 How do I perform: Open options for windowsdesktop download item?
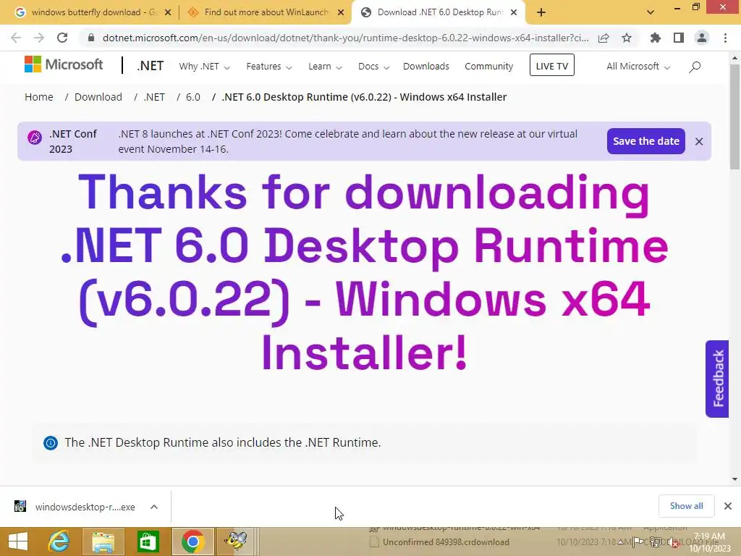[154, 507]
